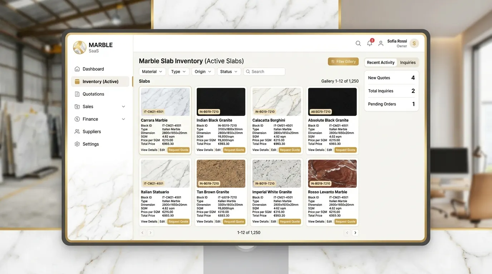The image size is (492, 274).
Task: Click the Inventory (Active) sidebar icon
Action: 77,81
